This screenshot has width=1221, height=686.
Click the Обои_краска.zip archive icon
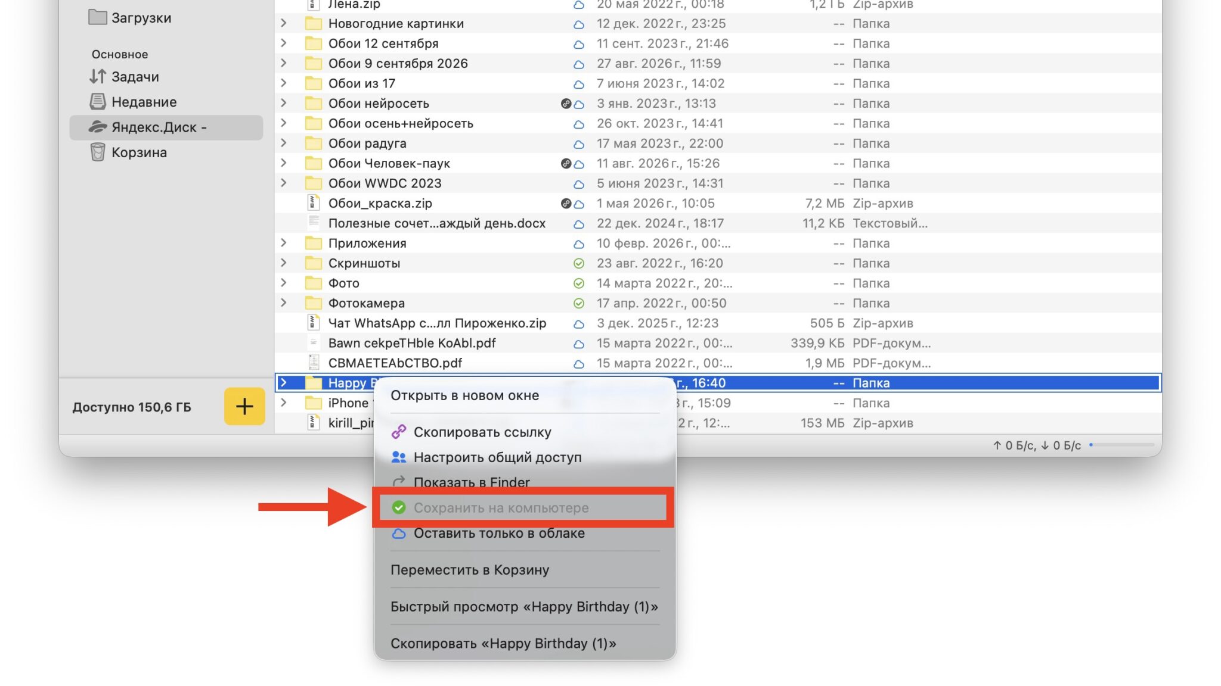[313, 203]
